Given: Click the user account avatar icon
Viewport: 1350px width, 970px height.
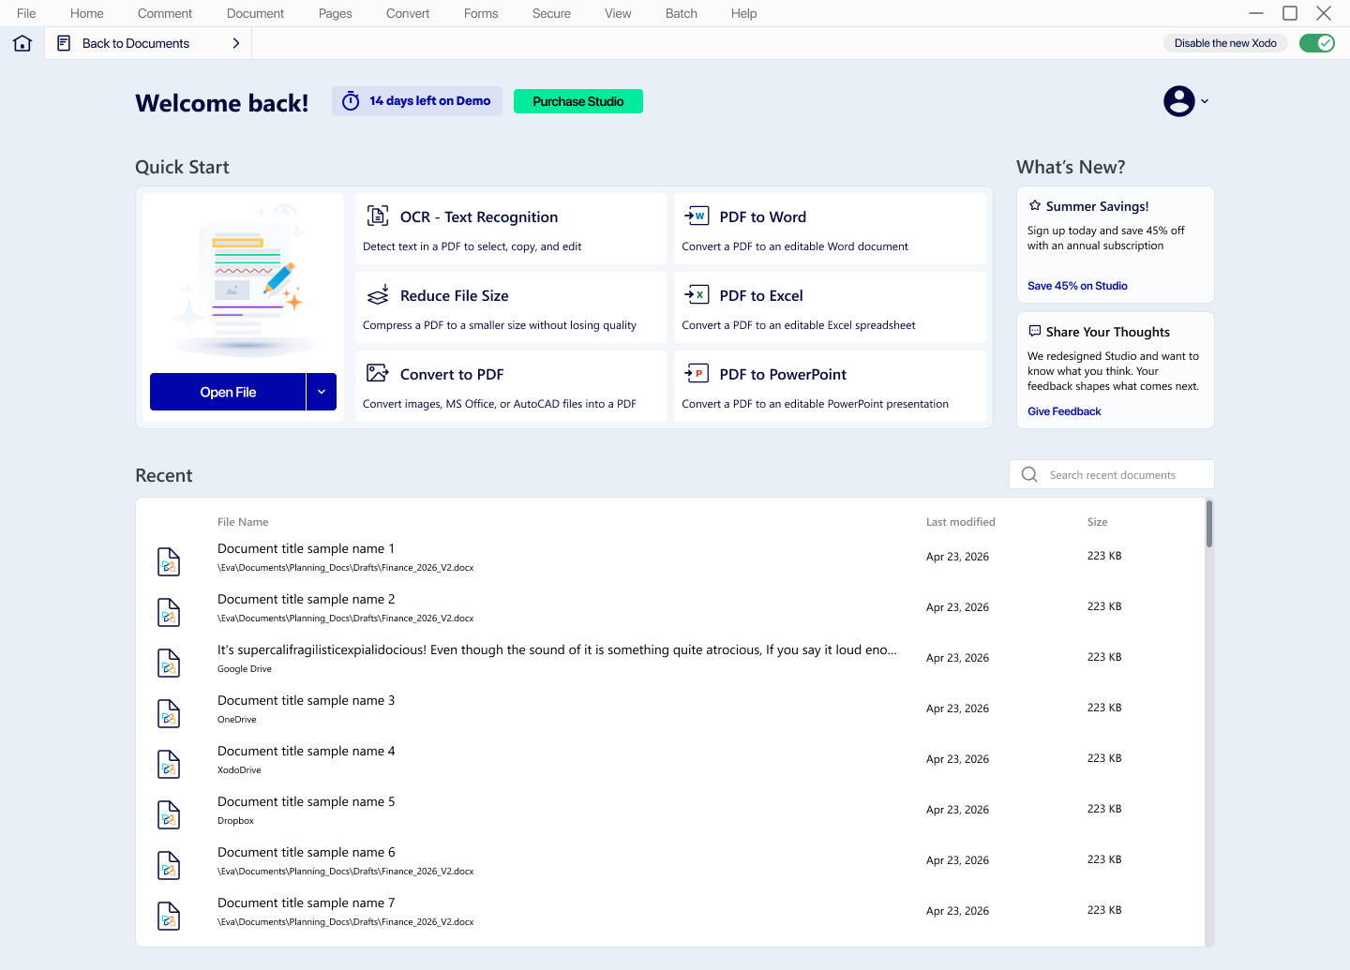Looking at the screenshot, I should coord(1179,101).
